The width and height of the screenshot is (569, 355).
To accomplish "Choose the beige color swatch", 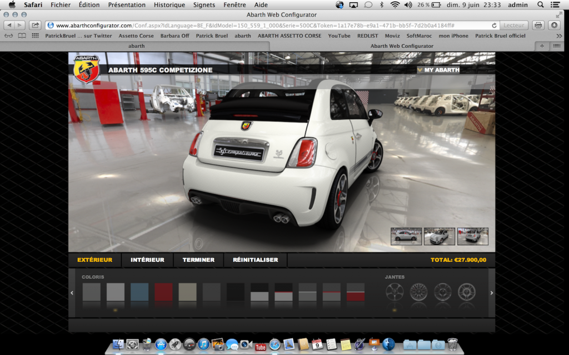I will (188, 292).
